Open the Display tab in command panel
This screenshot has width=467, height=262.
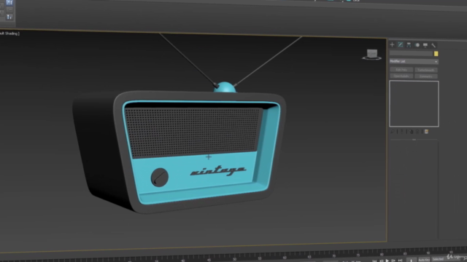click(x=425, y=45)
